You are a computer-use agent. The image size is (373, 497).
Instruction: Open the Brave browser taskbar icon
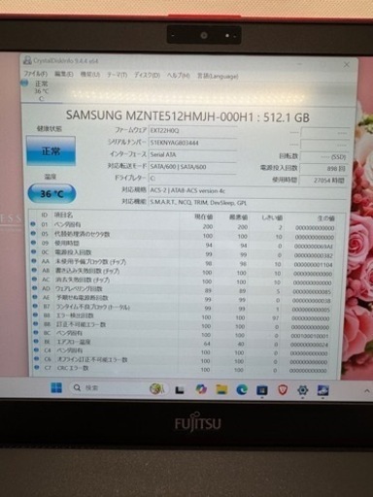[x=283, y=390]
